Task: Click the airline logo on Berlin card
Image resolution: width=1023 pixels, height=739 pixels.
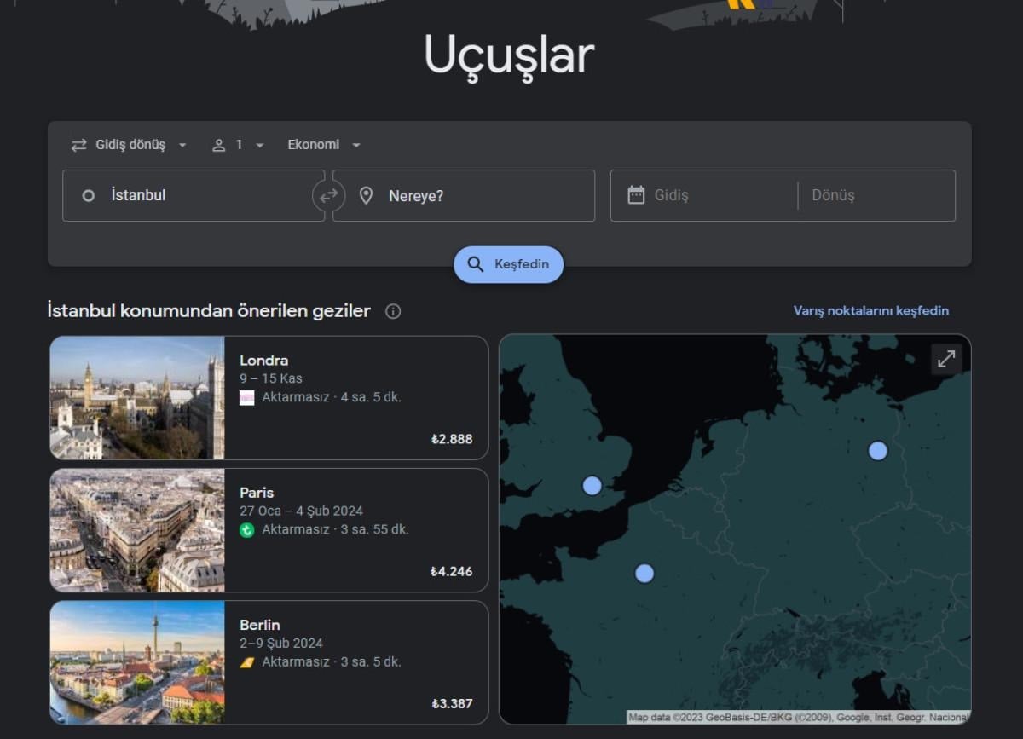Action: click(247, 662)
